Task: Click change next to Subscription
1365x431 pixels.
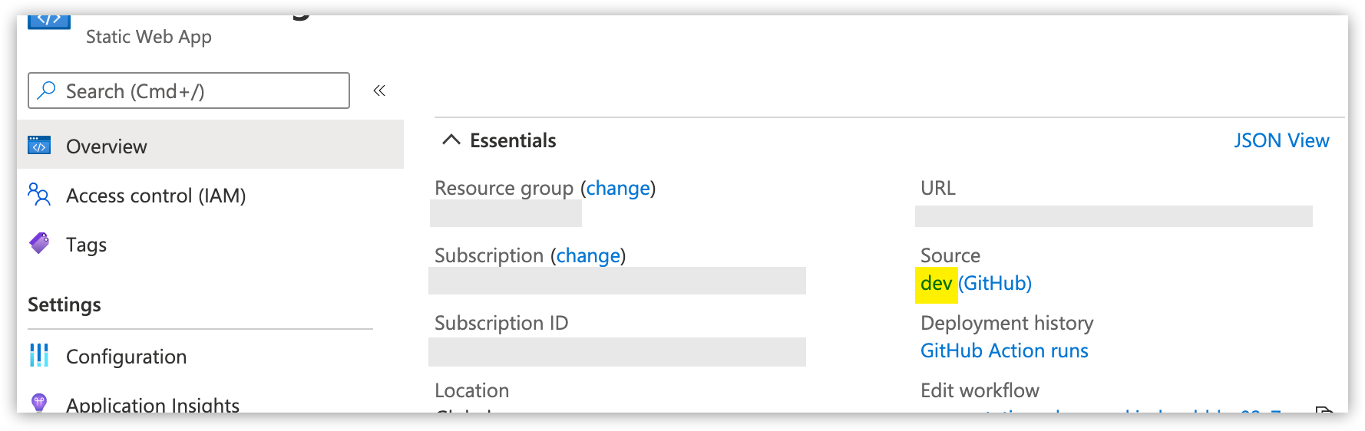Action: coord(588,255)
